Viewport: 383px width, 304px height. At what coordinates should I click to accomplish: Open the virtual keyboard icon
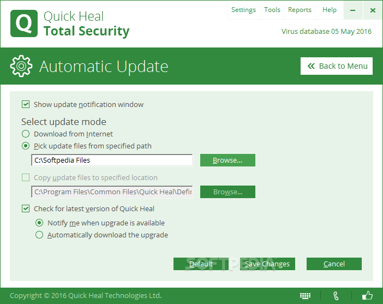[x=305, y=296]
